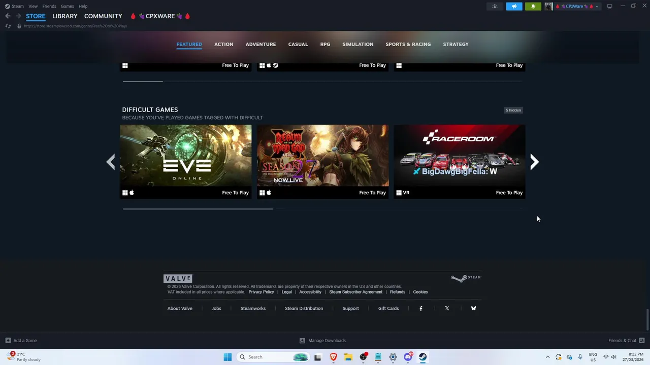Click the Valve logo in the footer
Screen dimensions: 650x365
coord(178,278)
